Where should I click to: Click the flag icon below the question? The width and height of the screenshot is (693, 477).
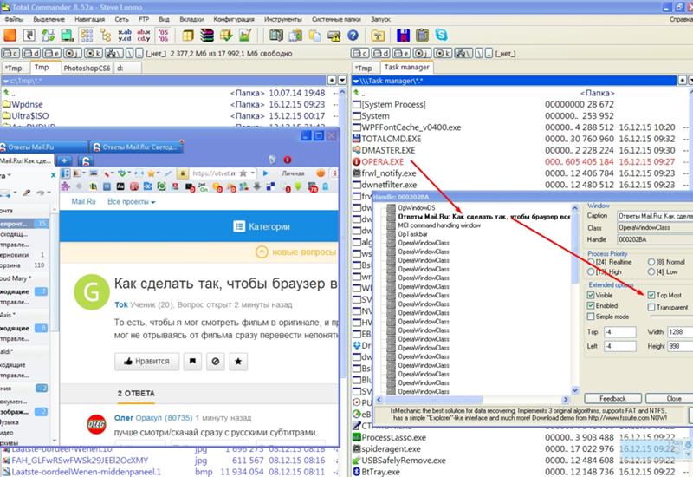(192, 361)
